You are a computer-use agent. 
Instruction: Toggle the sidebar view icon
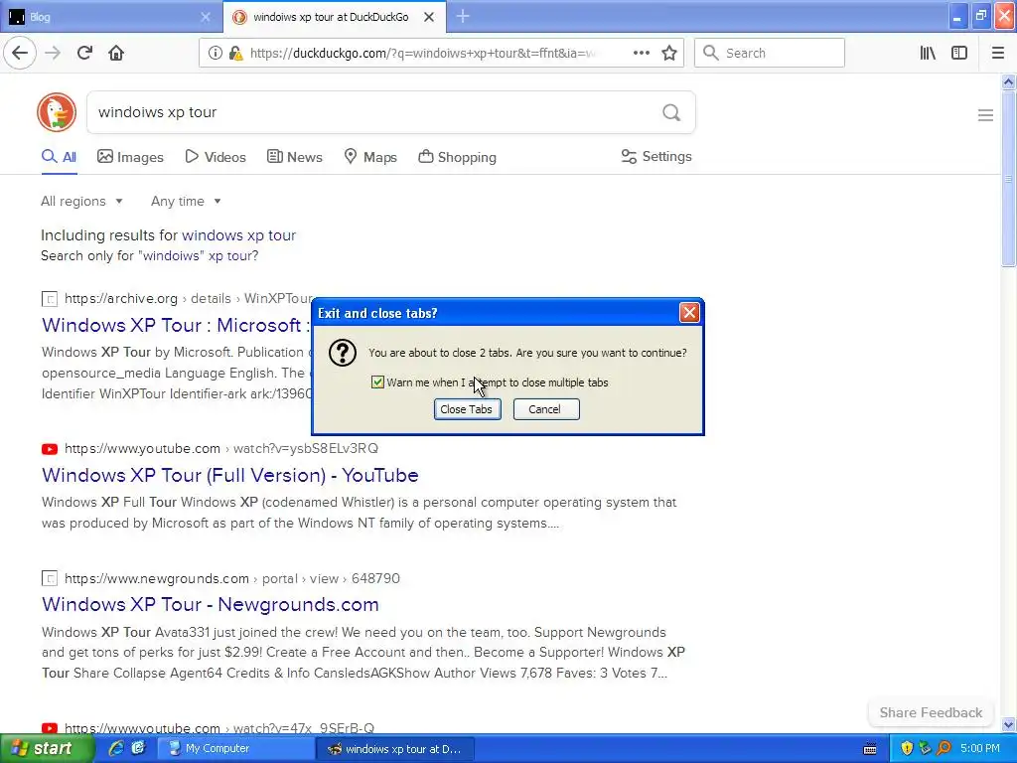(x=959, y=53)
